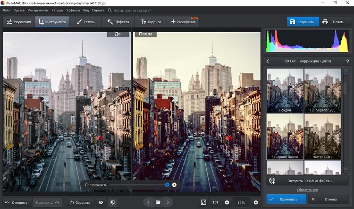This screenshot has height=209, width=354.
Task: Open the folder icon in bottom navigation
Action: click(159, 202)
